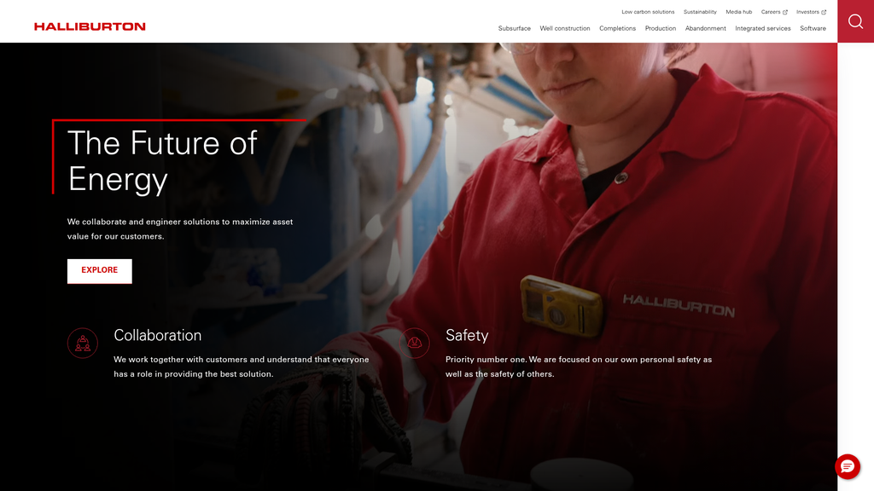
Task: Open the Software menu
Action: (x=813, y=28)
